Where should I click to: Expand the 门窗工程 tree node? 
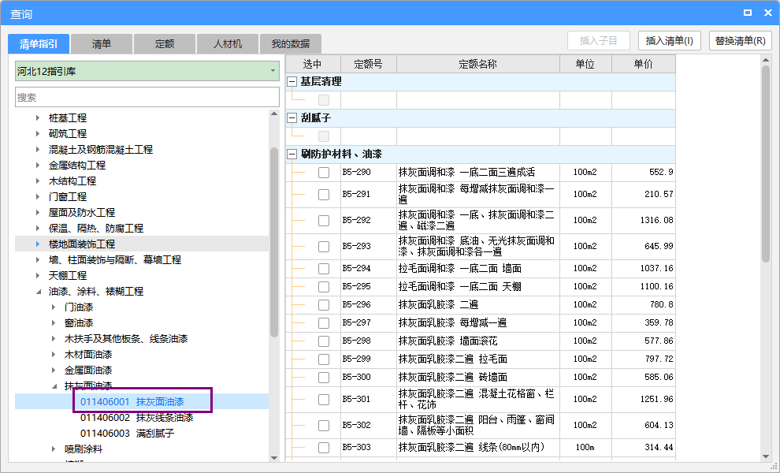point(38,196)
